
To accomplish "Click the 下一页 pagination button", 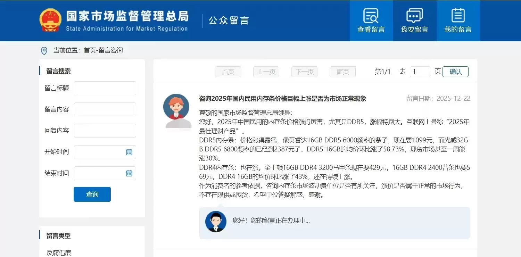I will click(x=304, y=72).
